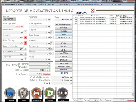Click the Descripcion column header
The width and height of the screenshot is (136, 102).
pos(94,16)
